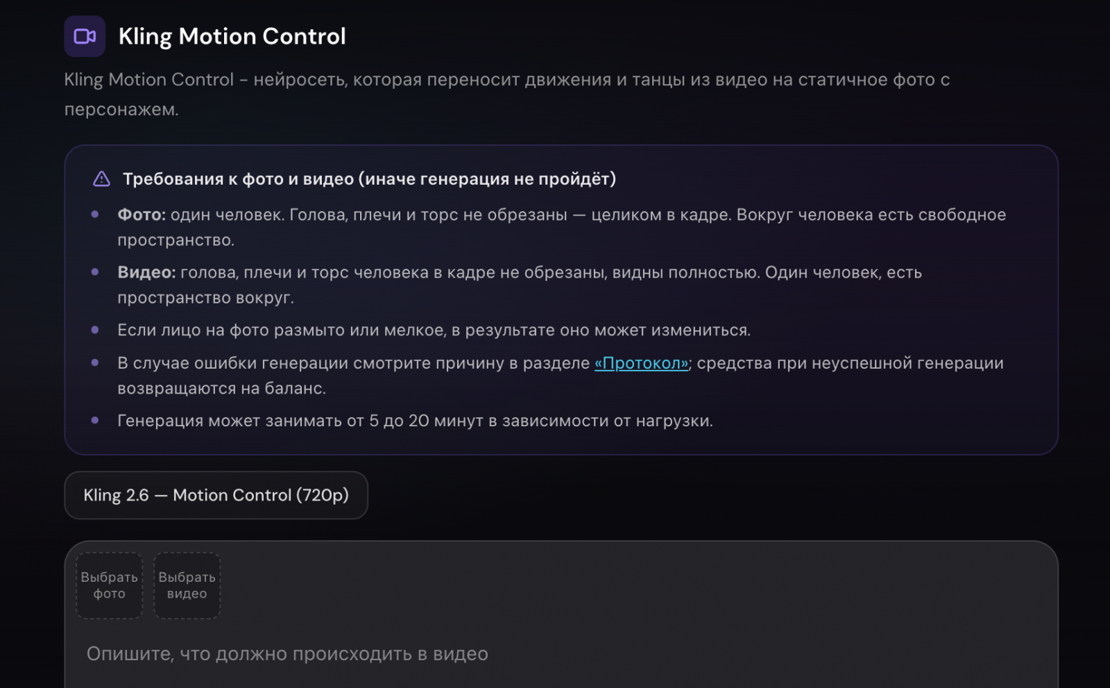
Task: Open the Kling 2.6 — Motion Control (720p) selector
Action: (216, 495)
